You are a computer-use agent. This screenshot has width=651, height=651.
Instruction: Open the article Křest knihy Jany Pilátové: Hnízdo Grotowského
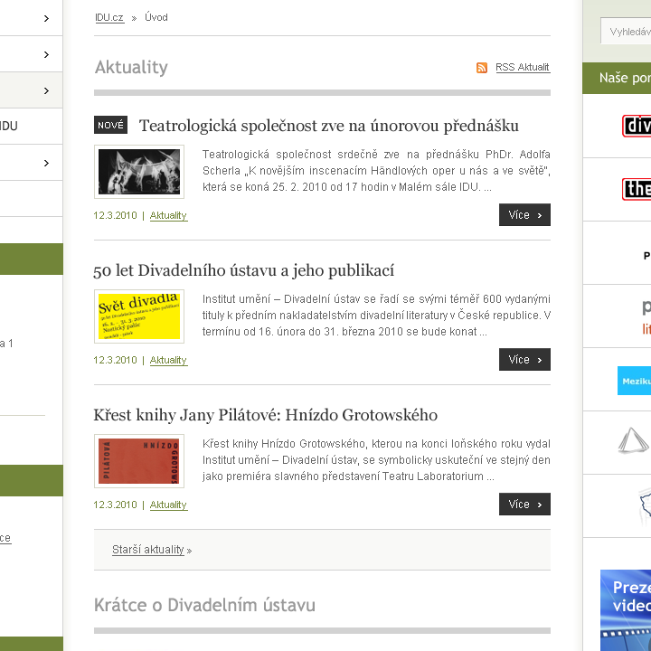point(266,415)
